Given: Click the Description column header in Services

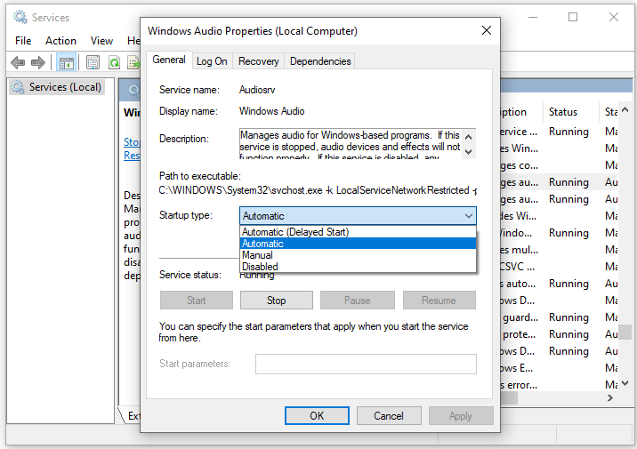Looking at the screenshot, I should pos(521,112).
